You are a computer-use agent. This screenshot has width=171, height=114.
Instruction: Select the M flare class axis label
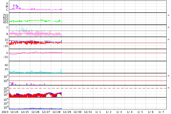tap(7, 7)
